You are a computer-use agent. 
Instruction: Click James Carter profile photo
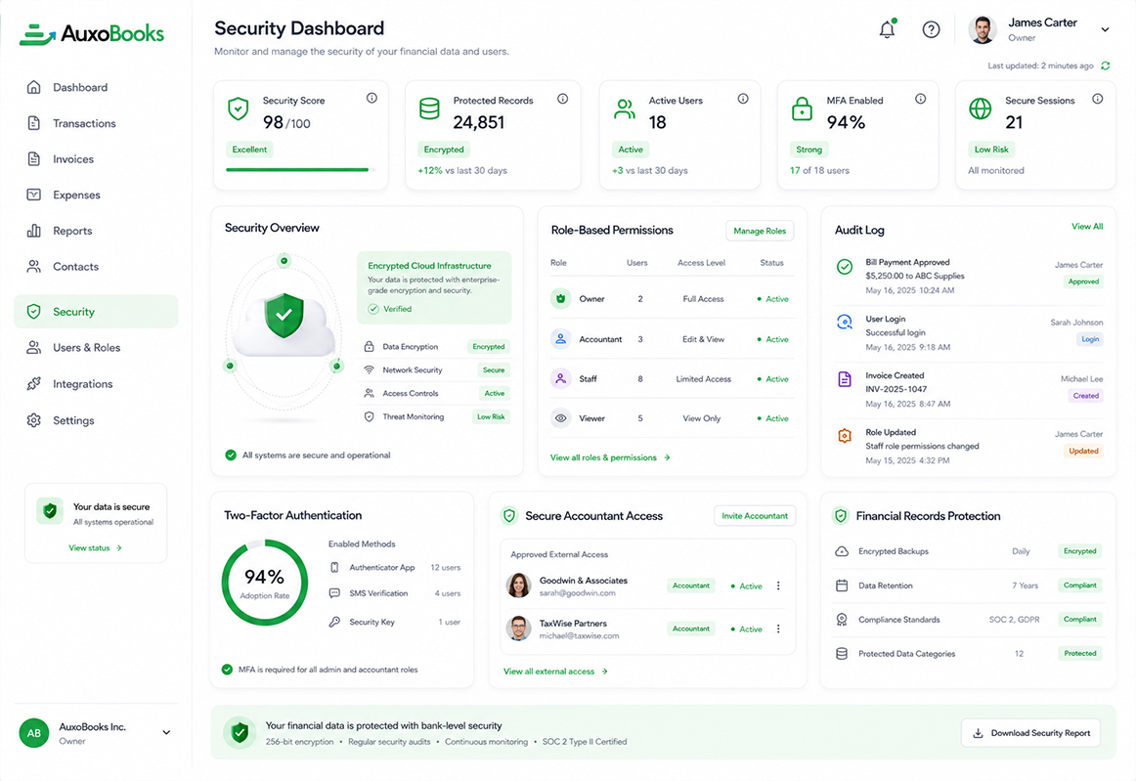(x=983, y=29)
